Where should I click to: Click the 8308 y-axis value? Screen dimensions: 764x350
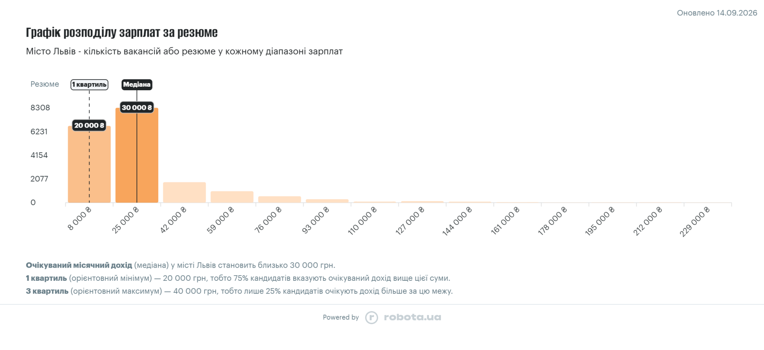[40, 107]
